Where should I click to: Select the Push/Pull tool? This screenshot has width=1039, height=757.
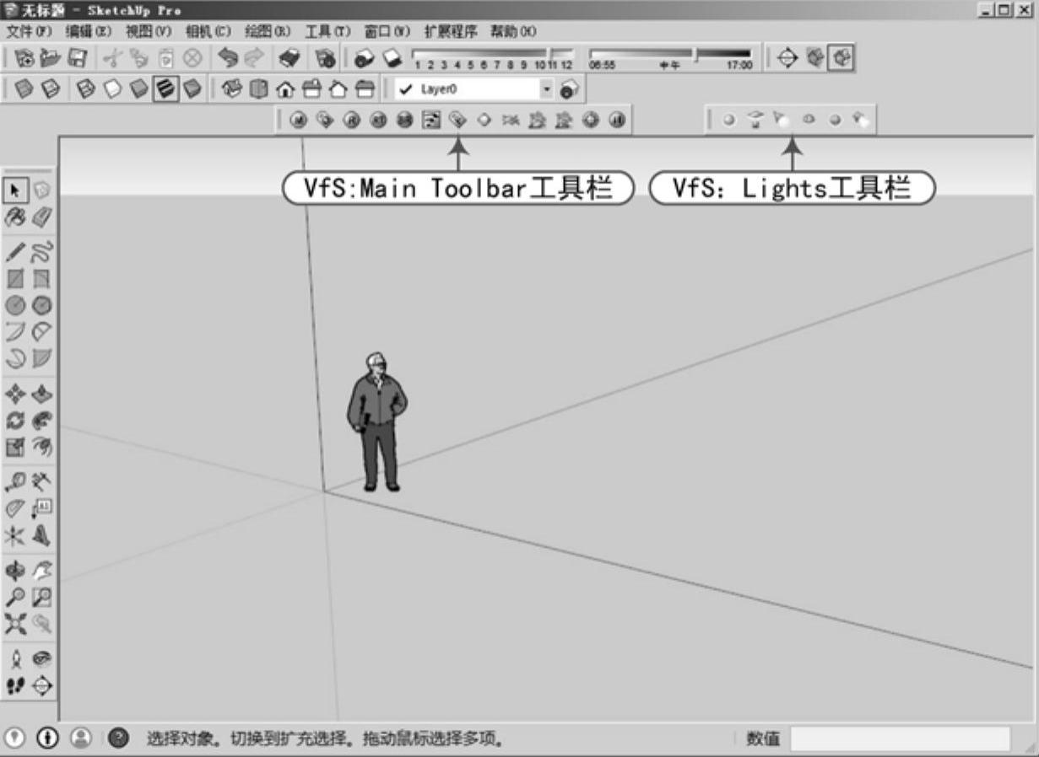[41, 394]
